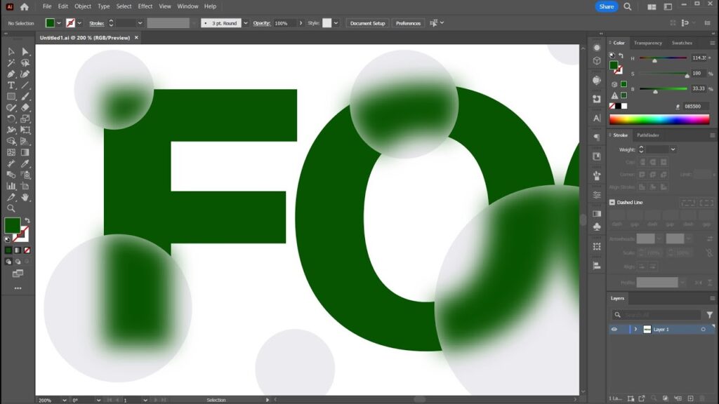
Task: Set Gradient mode in toolbar
Action: click(x=18, y=250)
